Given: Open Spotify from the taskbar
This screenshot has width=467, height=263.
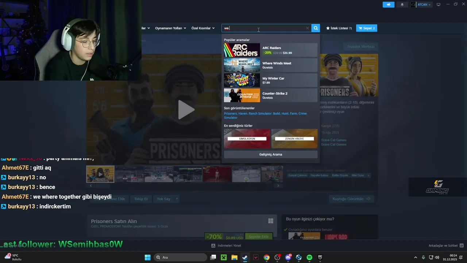Looking at the screenshot, I should tap(309, 258).
